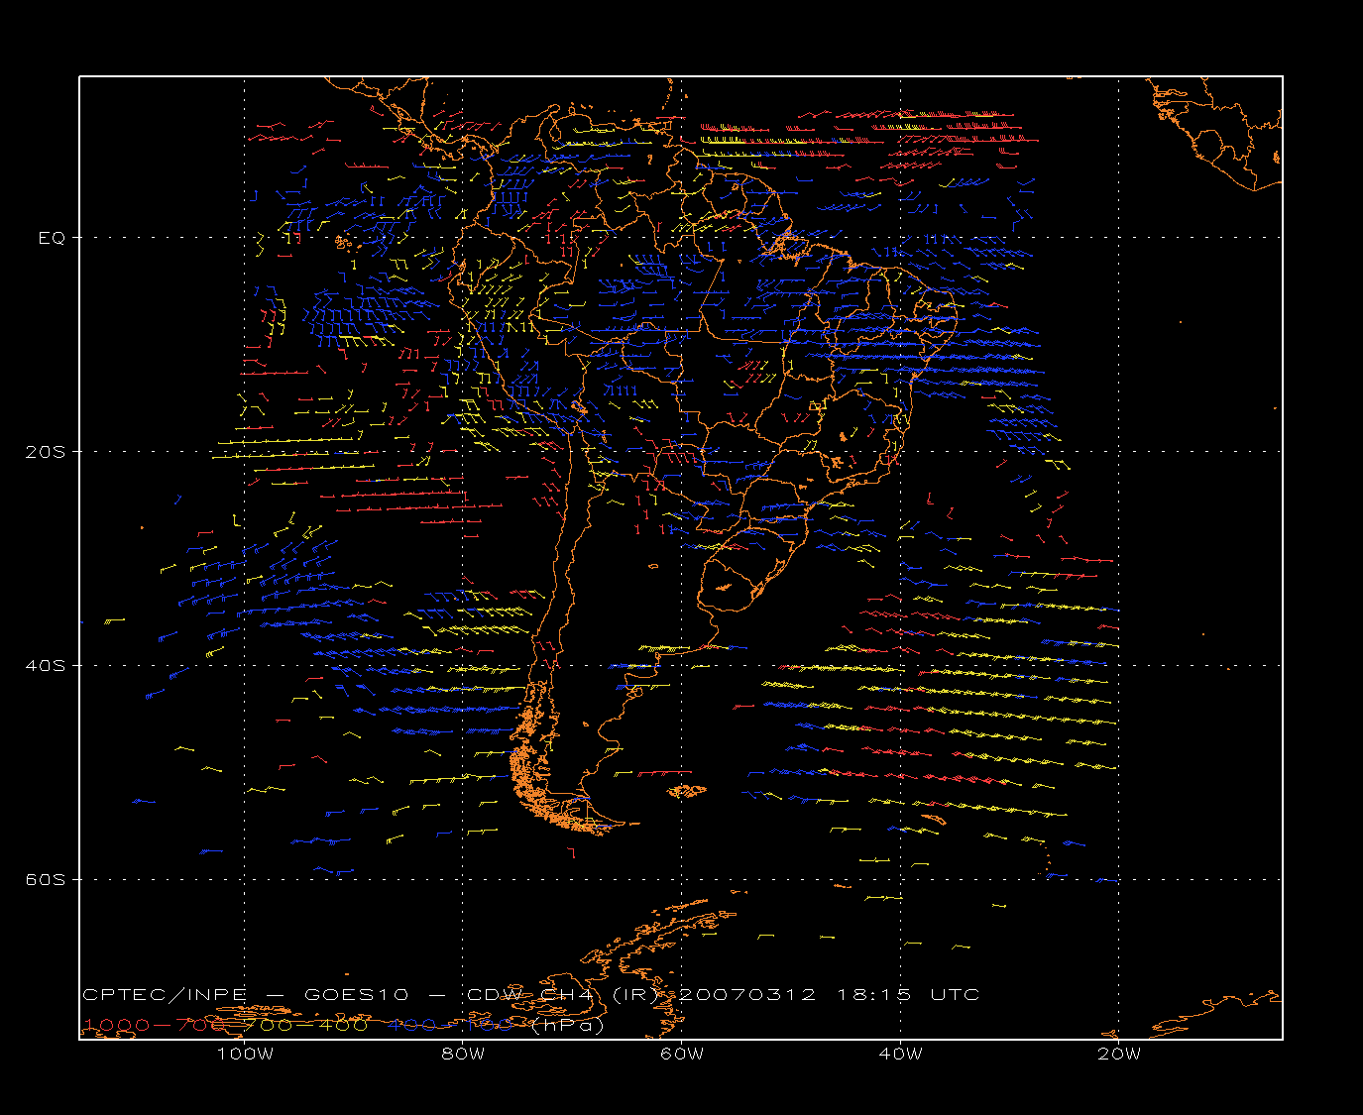Click the (hPa) unit label
Screen dimensions: 1363x1115
[x=567, y=1025]
